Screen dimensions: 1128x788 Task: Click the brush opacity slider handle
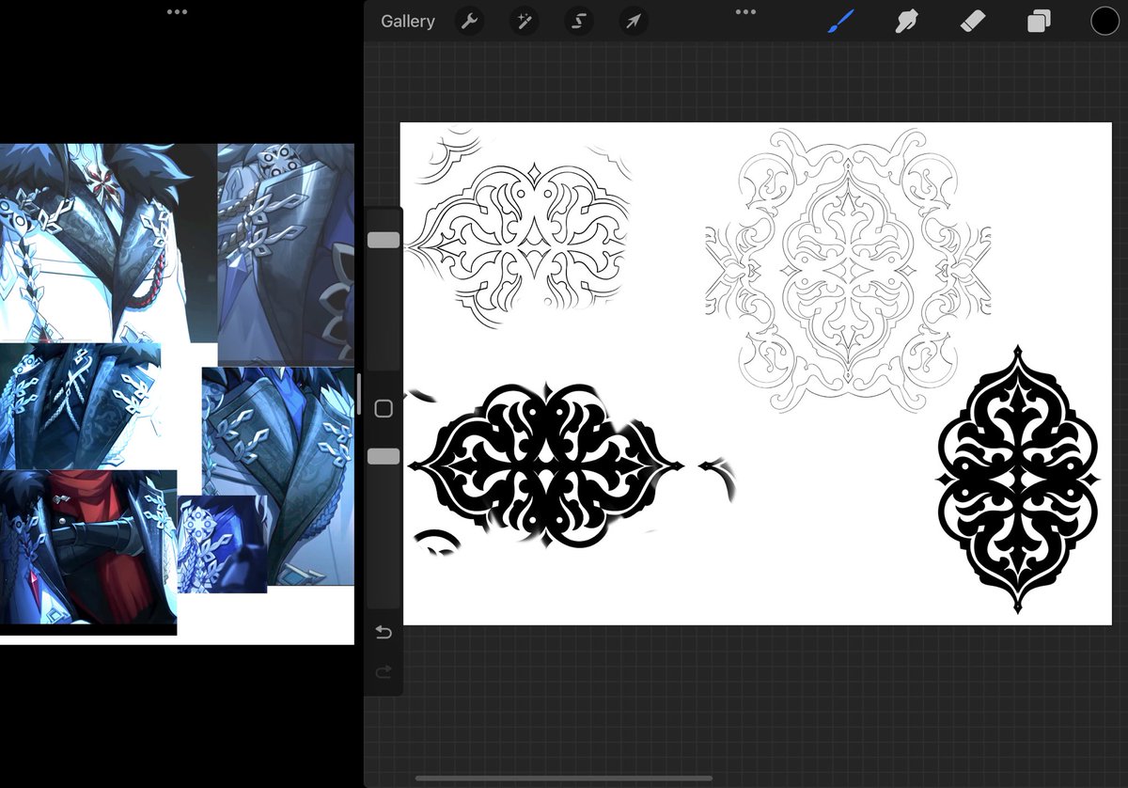point(384,456)
